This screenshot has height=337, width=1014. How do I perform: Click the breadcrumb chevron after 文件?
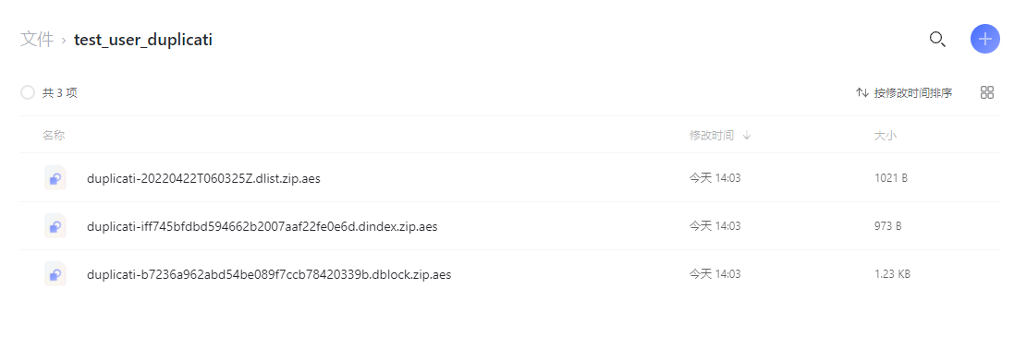click(x=64, y=41)
